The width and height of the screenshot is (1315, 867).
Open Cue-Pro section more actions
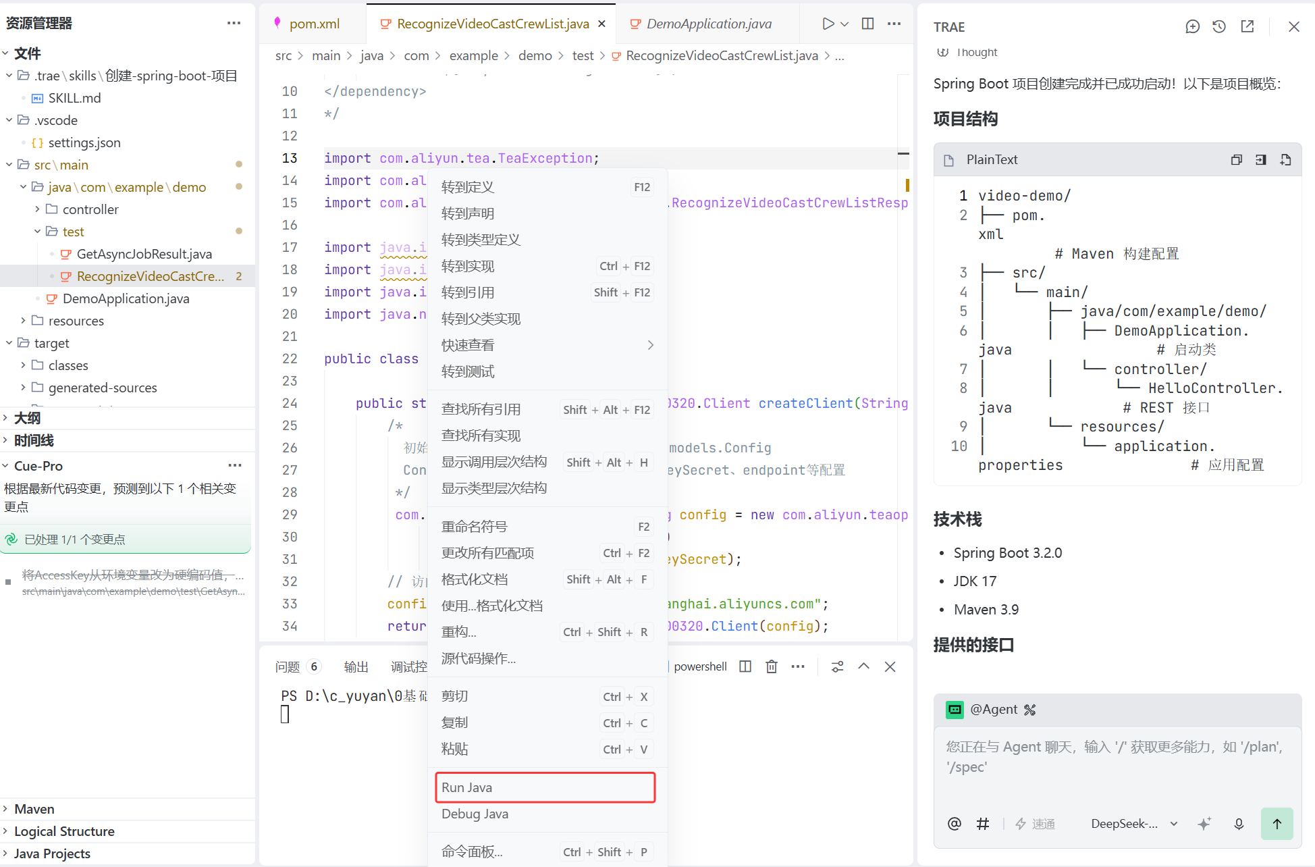pos(235,465)
